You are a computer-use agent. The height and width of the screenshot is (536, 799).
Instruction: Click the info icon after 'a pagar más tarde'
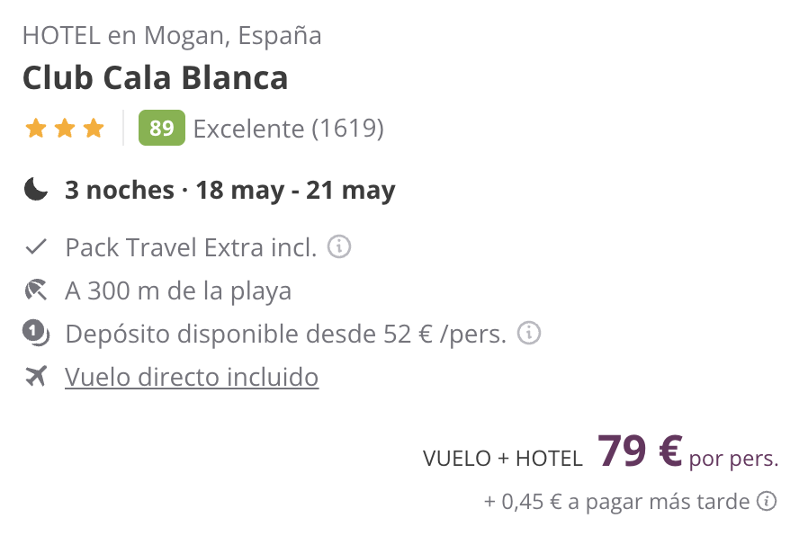coord(767,501)
